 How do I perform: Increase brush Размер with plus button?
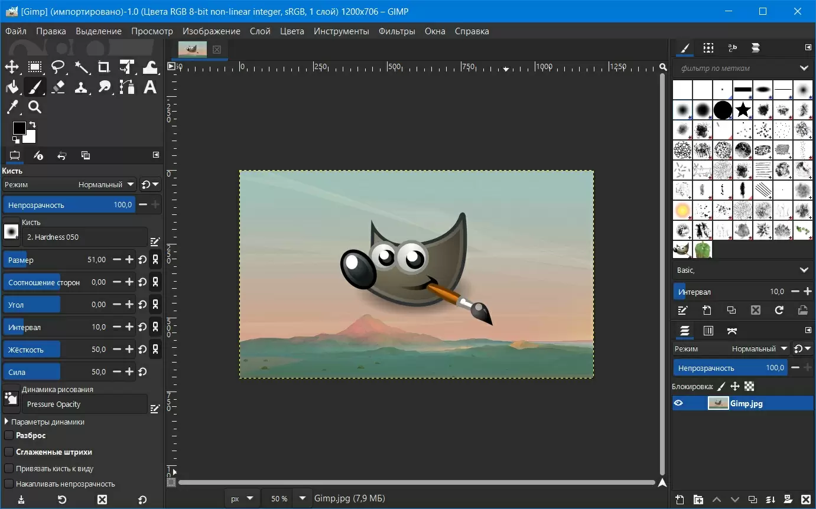click(129, 260)
